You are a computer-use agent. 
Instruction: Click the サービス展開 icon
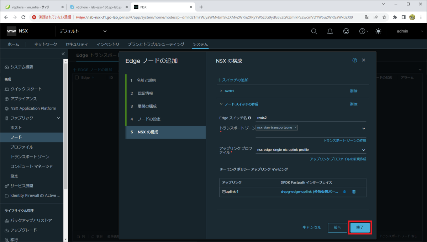[x=7, y=186]
